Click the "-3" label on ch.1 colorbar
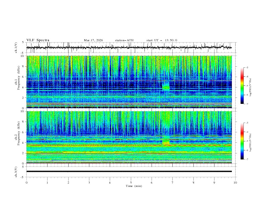 [247, 67]
